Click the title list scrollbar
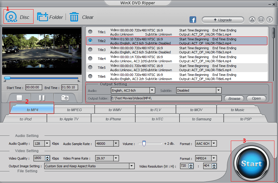 click(274, 33)
